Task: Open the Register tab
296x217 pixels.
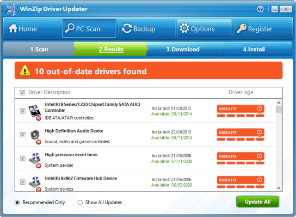Action: (263, 29)
